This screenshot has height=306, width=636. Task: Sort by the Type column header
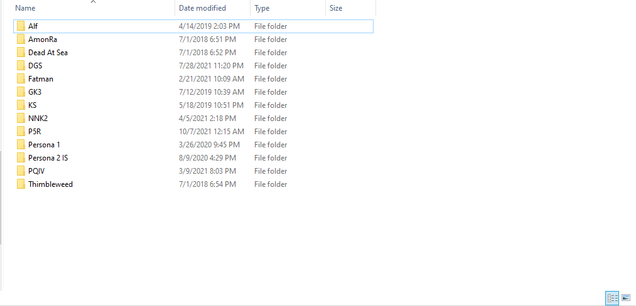pos(262,8)
